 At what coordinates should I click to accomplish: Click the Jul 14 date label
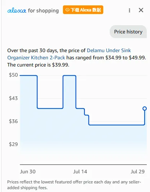click(80, 172)
